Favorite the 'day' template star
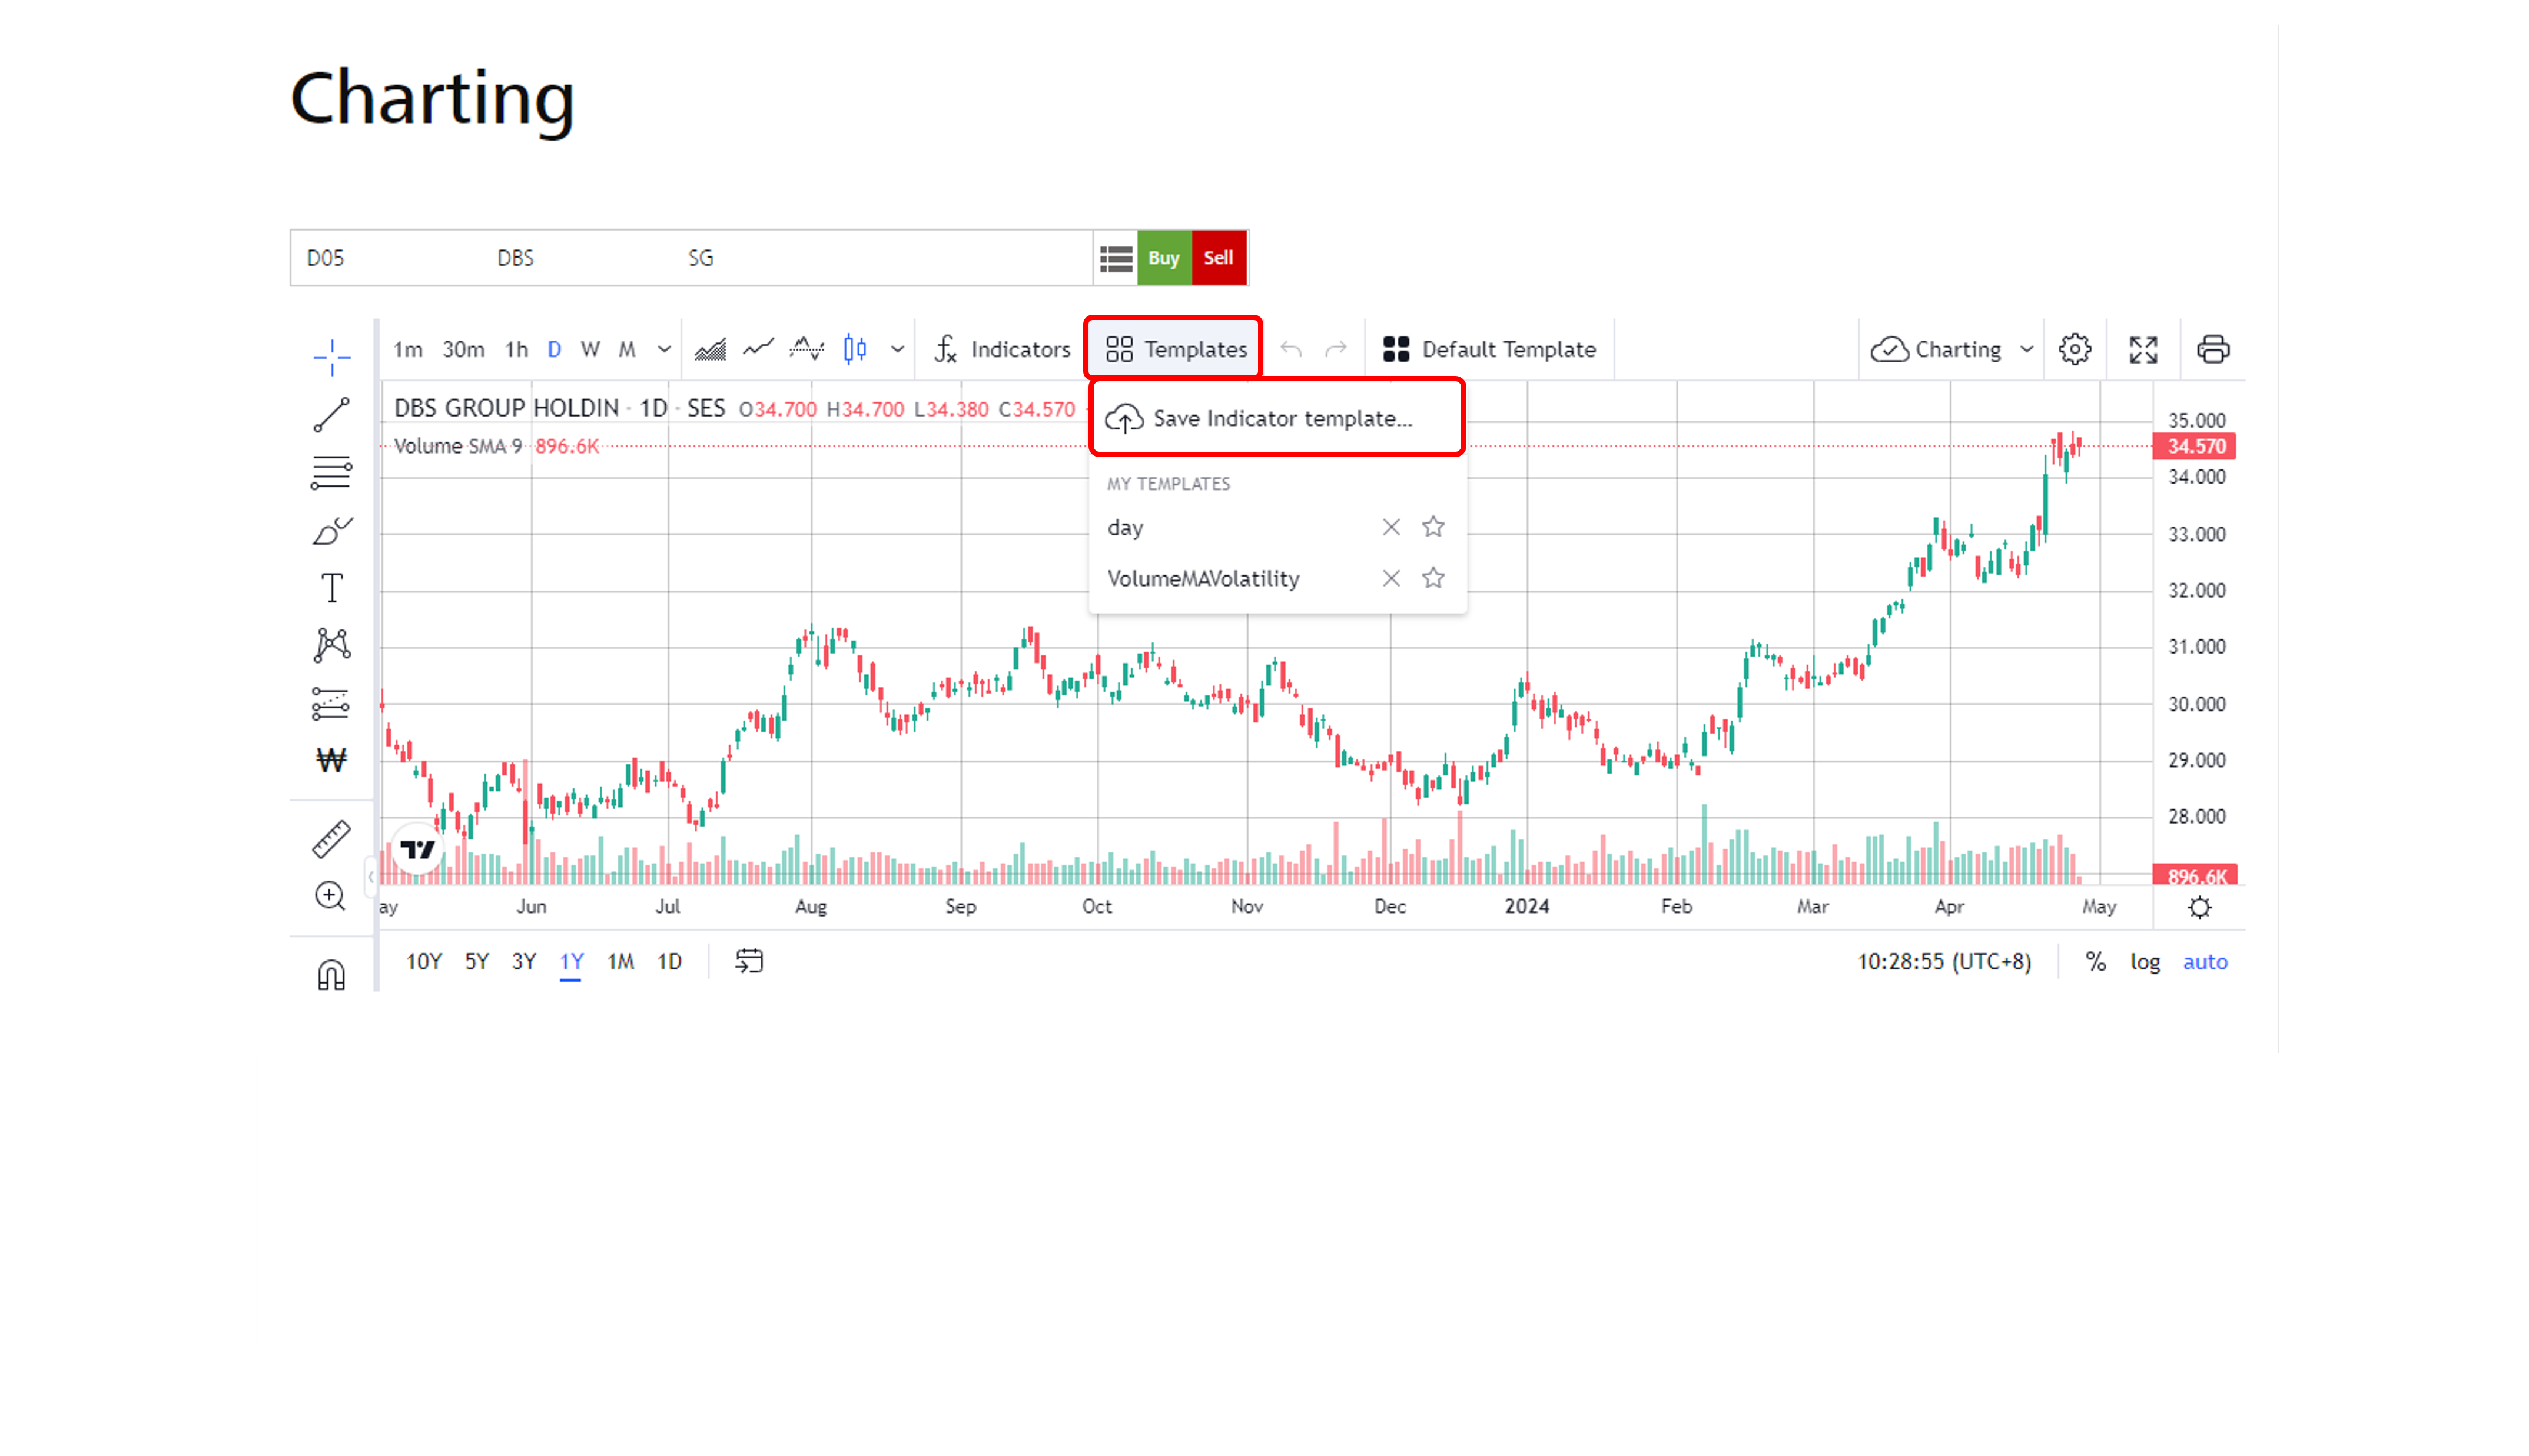 (x=1432, y=526)
